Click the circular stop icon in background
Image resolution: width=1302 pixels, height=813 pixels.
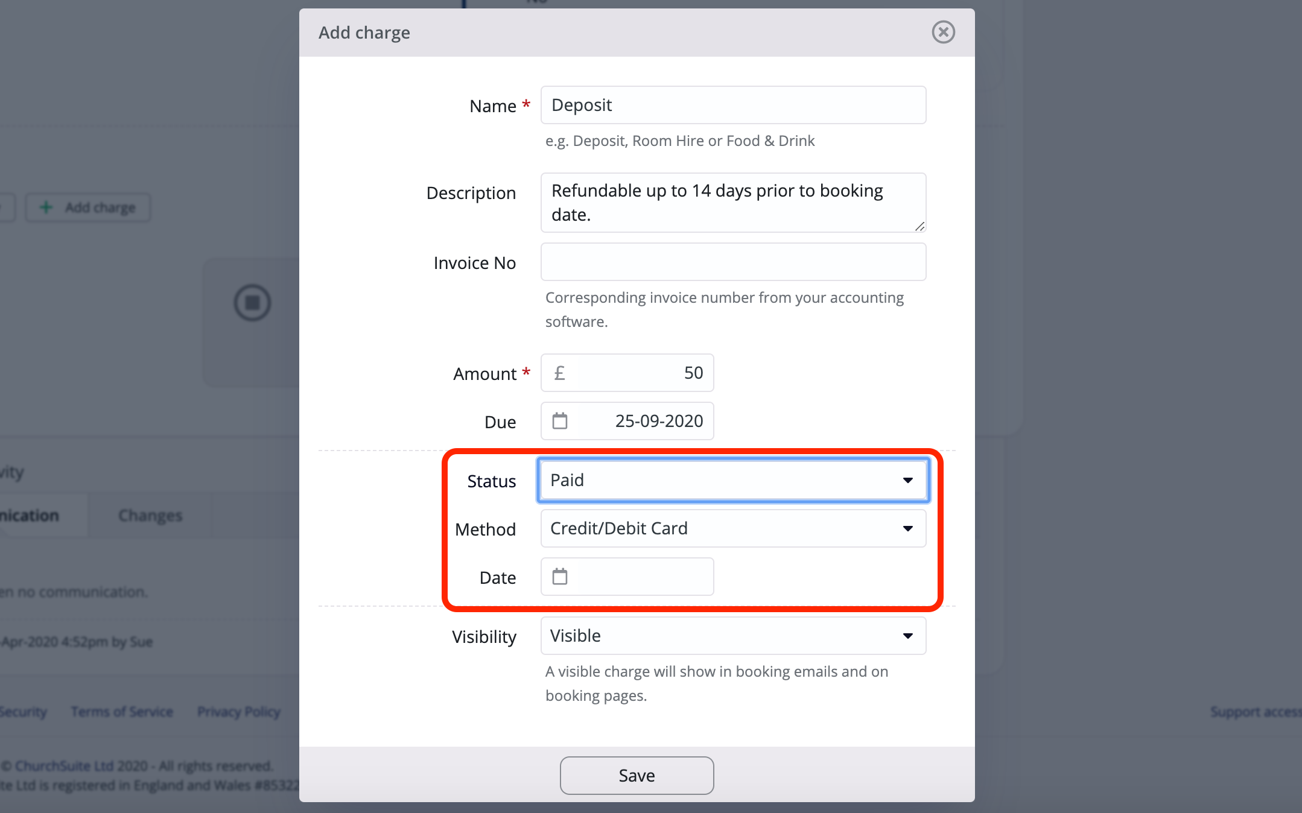(x=252, y=303)
